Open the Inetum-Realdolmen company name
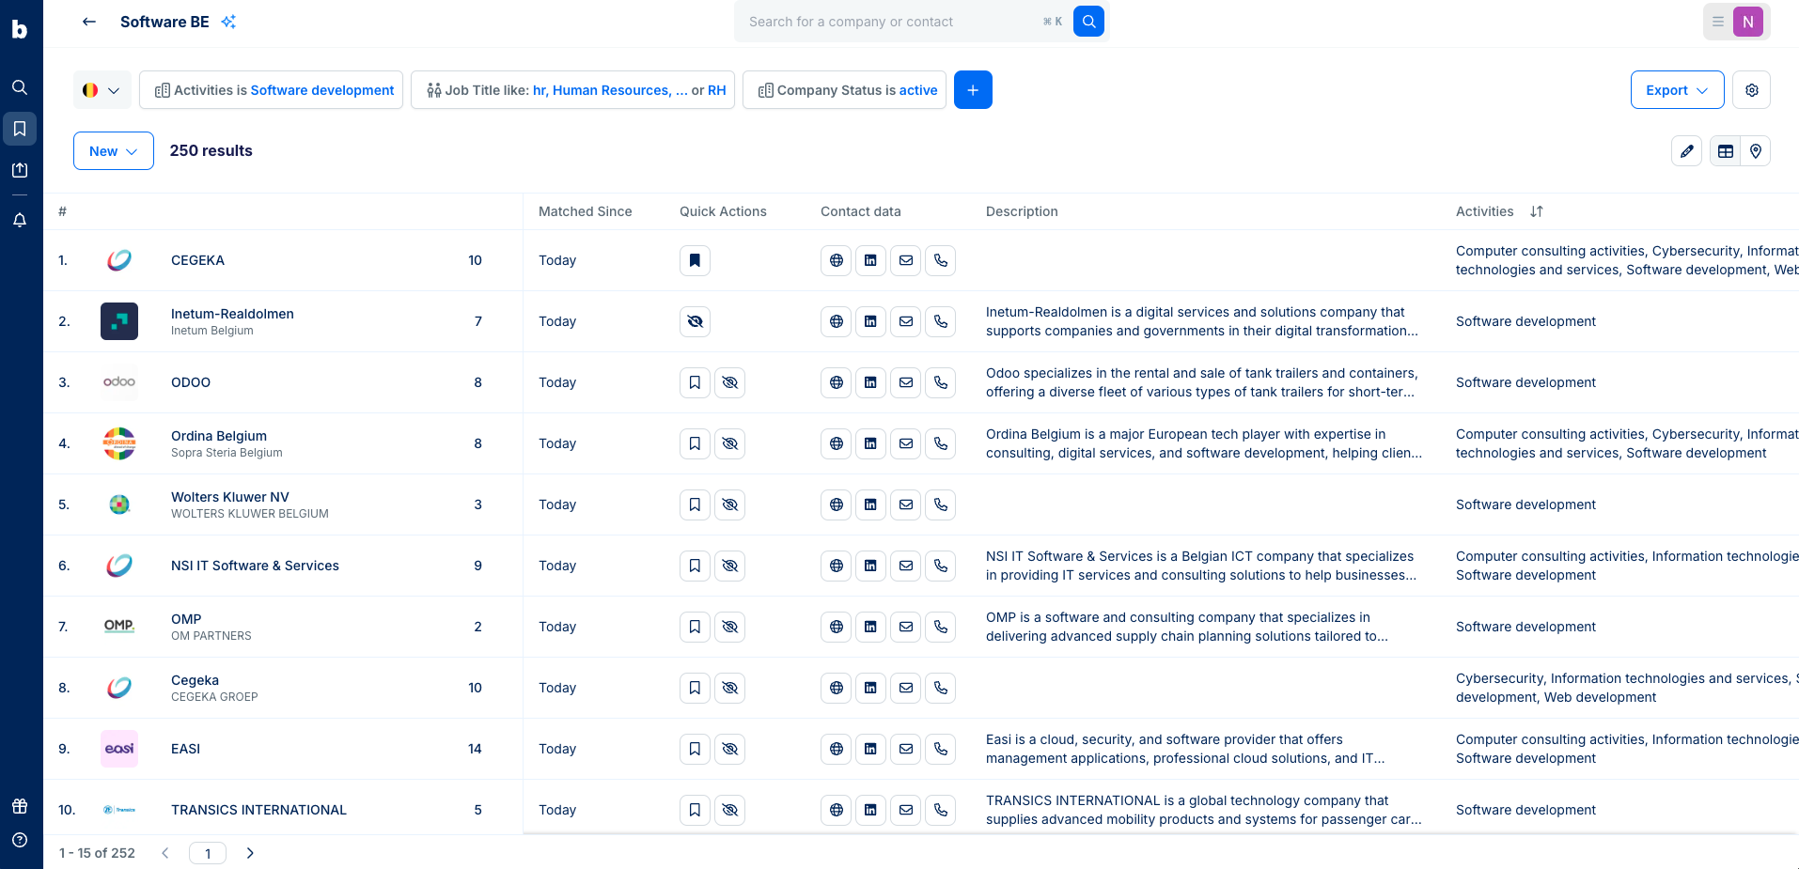The width and height of the screenshot is (1799, 869). (232, 314)
